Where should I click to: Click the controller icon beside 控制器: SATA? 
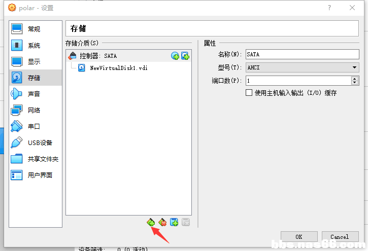click(x=72, y=56)
